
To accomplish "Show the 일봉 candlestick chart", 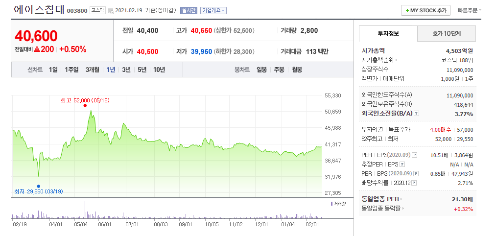I will point(262,70).
